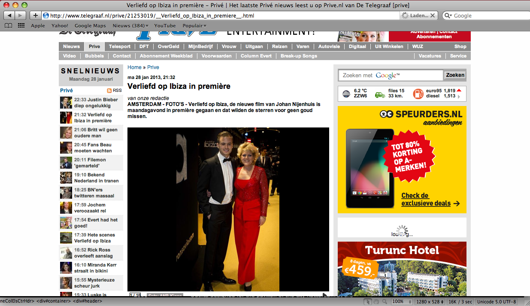Select the magnifier zoom tool in status bar

coord(385,302)
